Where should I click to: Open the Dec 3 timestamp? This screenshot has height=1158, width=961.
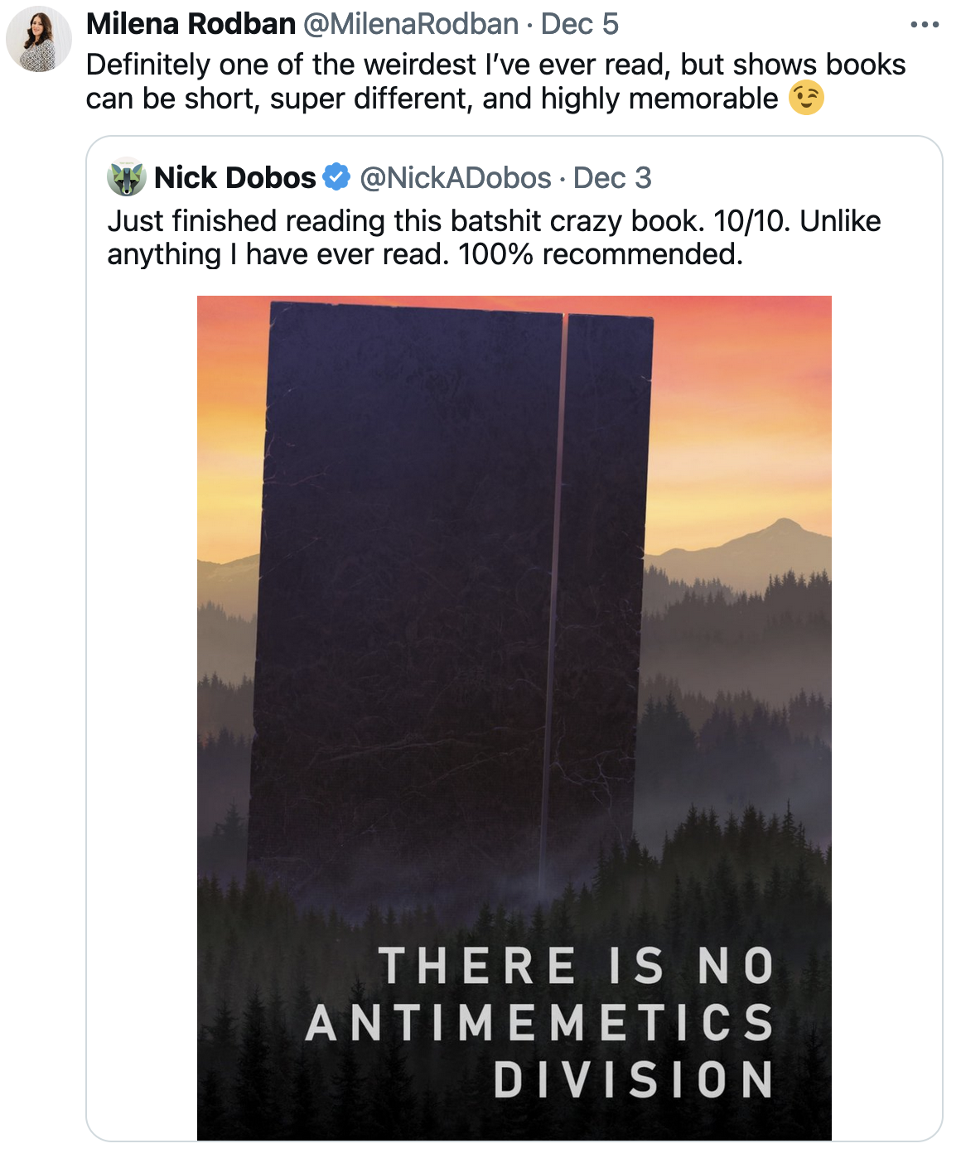pyautogui.click(x=612, y=177)
